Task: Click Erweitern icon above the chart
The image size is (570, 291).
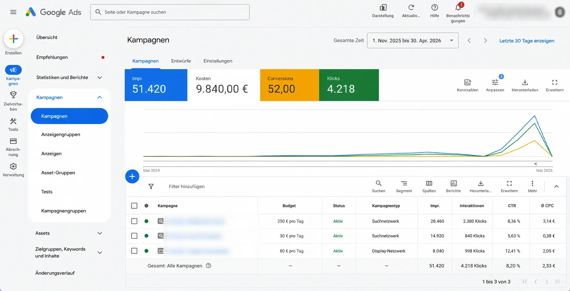Action: click(x=555, y=82)
